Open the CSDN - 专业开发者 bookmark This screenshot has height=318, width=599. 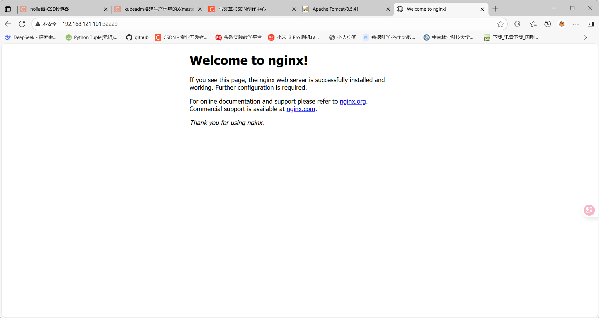point(181,37)
